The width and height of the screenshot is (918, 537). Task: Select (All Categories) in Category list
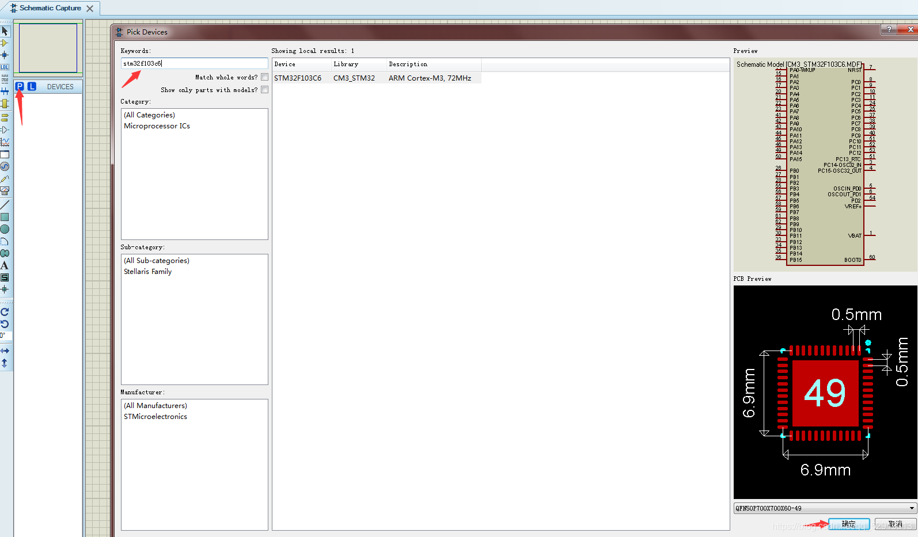coord(150,115)
